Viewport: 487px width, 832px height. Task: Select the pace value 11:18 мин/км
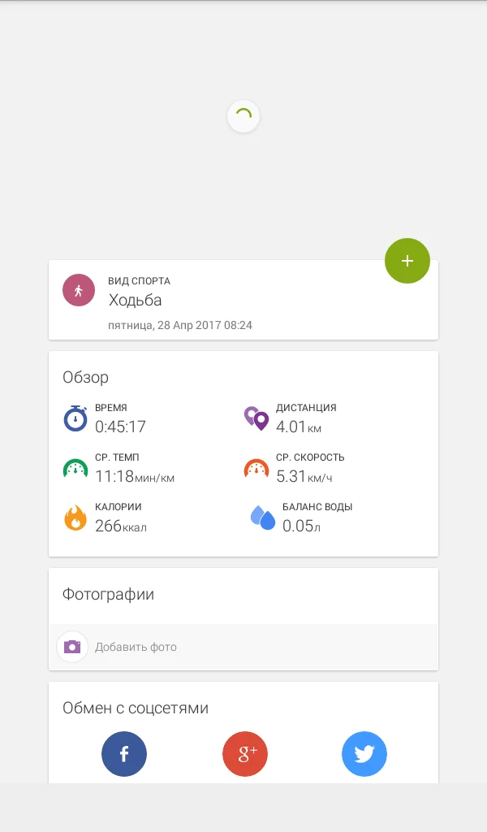[135, 476]
